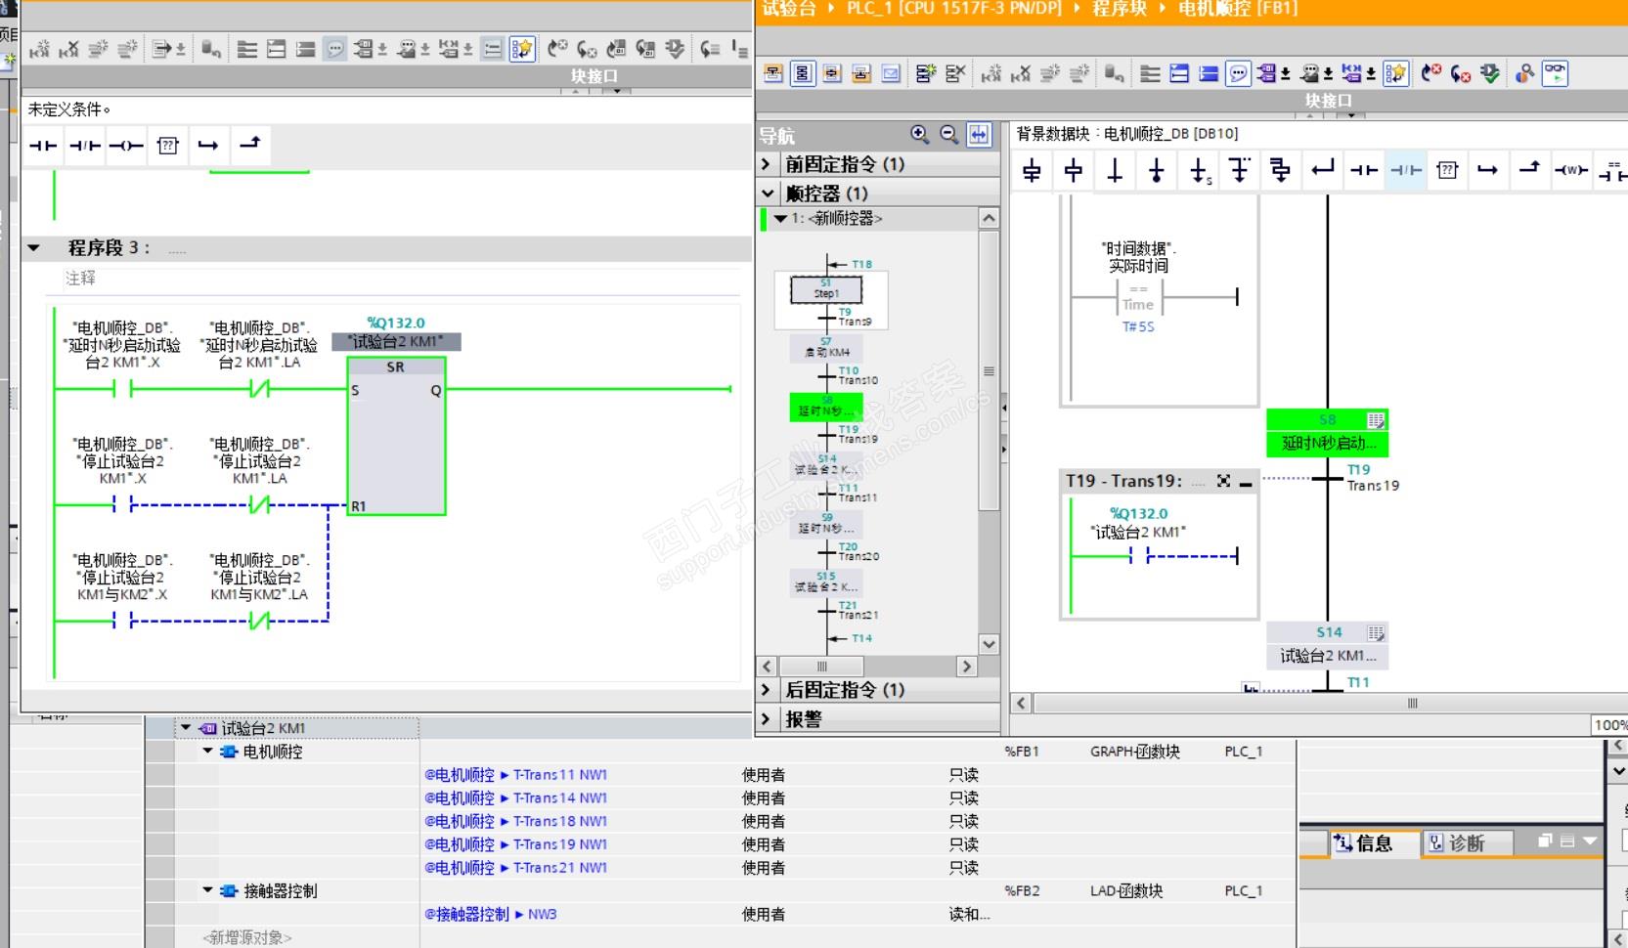1628x948 pixels.
Task: Toggle the comment bubble display in right toolbar
Action: (1238, 73)
